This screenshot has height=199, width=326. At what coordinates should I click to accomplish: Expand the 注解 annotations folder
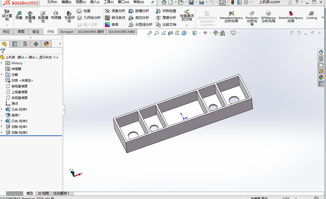[2, 74]
